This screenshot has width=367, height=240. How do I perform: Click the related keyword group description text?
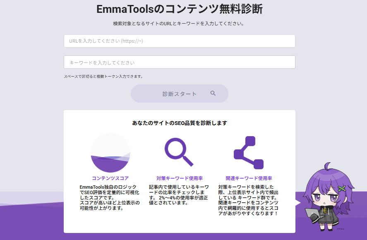click(248, 200)
